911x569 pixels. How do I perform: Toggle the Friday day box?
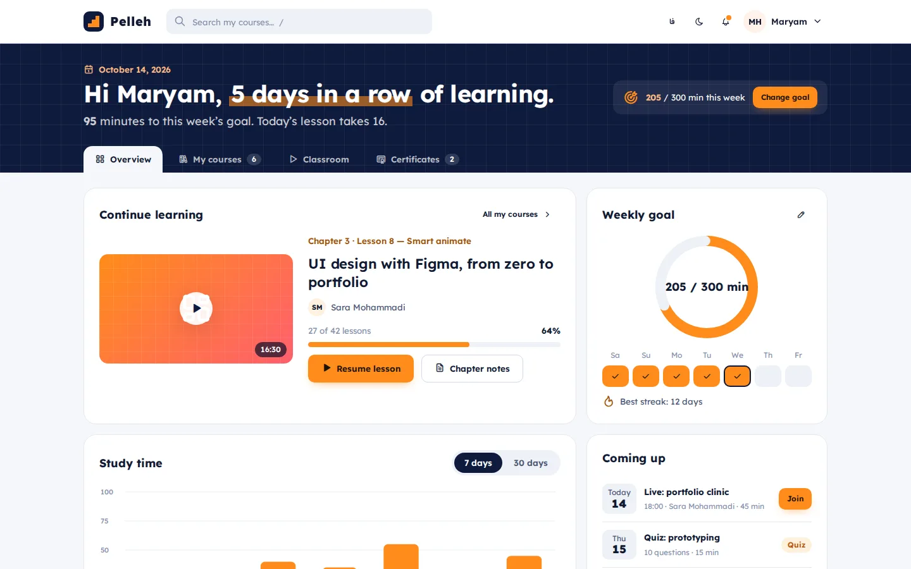[798, 376]
